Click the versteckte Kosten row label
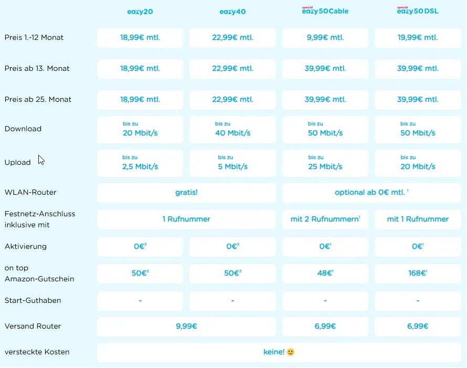The width and height of the screenshot is (467, 368). (37, 352)
